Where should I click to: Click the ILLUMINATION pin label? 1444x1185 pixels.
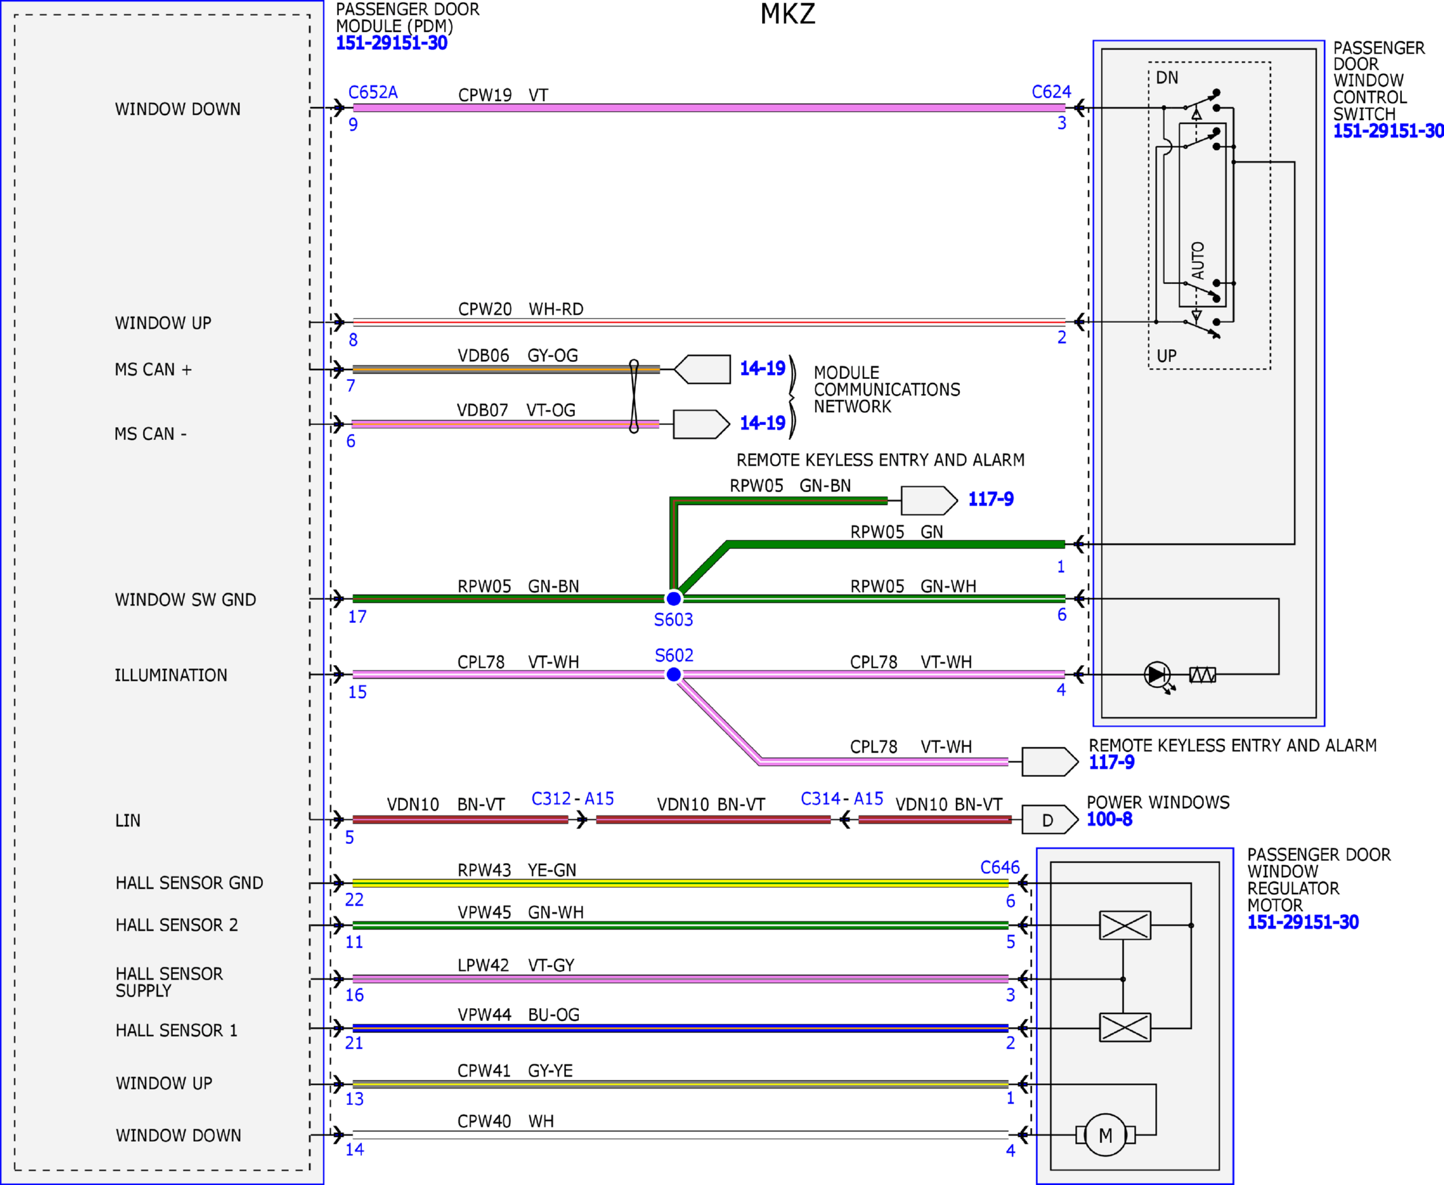[x=171, y=676]
